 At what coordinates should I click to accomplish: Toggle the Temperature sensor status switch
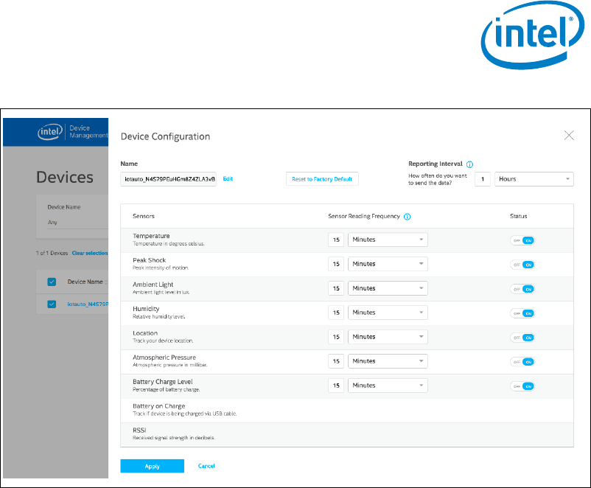522,240
